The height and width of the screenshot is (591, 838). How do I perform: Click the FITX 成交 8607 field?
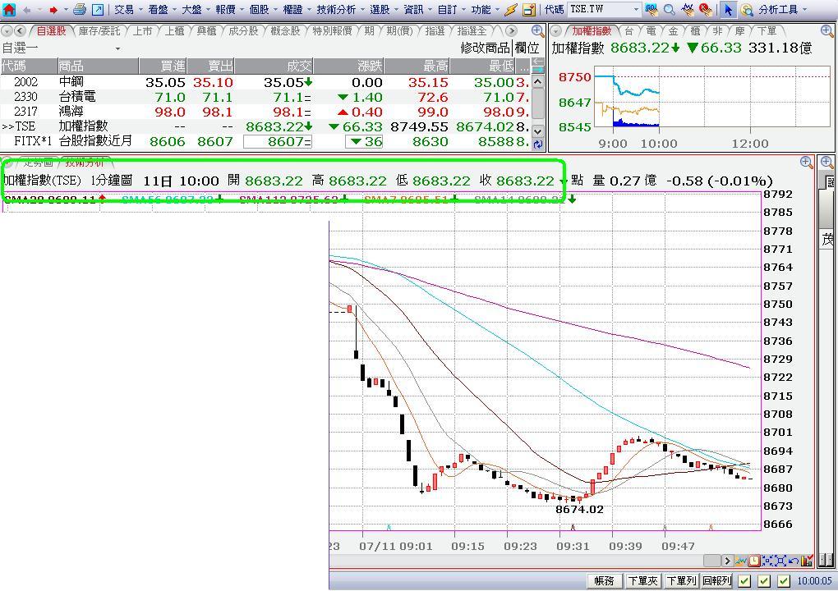click(x=278, y=141)
